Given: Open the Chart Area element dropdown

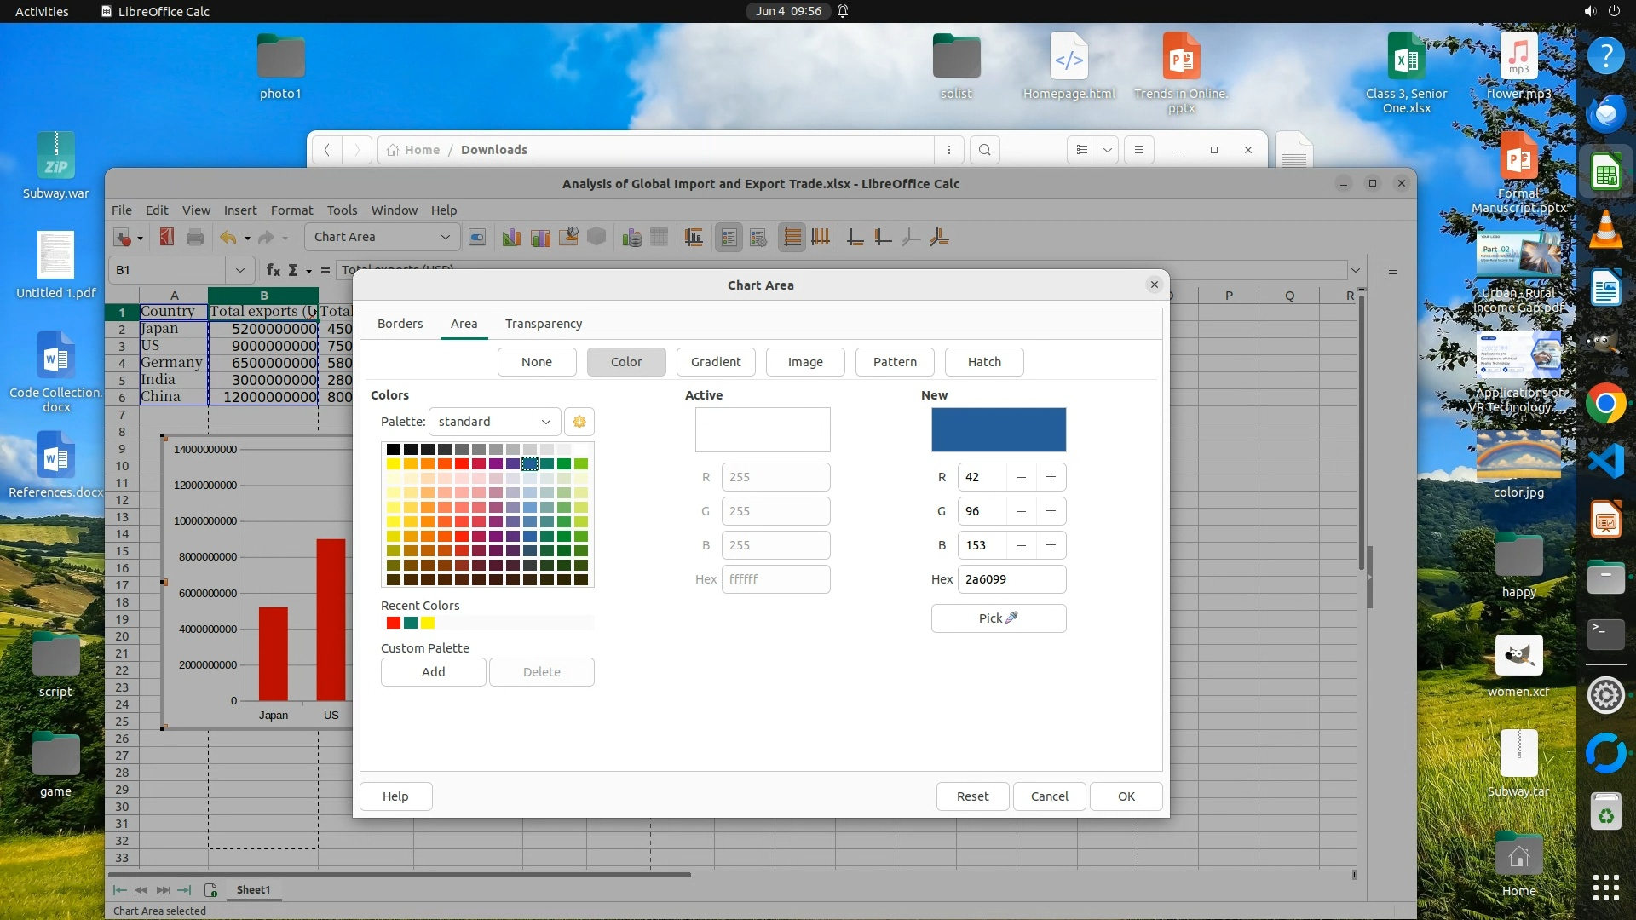Looking at the screenshot, I should (445, 237).
